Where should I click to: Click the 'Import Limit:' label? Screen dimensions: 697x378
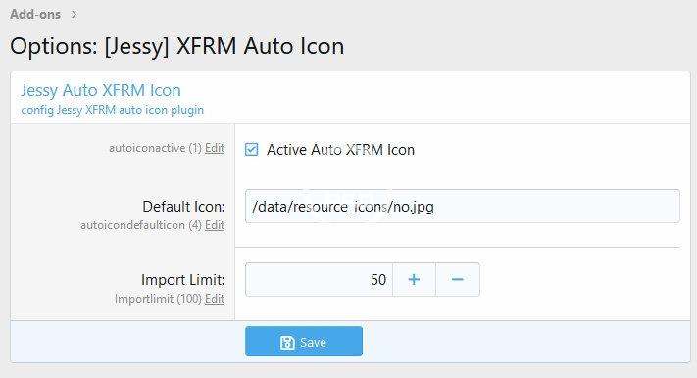tap(182, 280)
